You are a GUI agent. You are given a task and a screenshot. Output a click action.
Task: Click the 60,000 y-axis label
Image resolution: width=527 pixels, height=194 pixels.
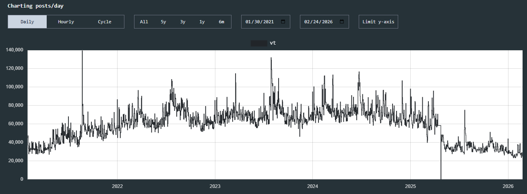tap(16, 124)
